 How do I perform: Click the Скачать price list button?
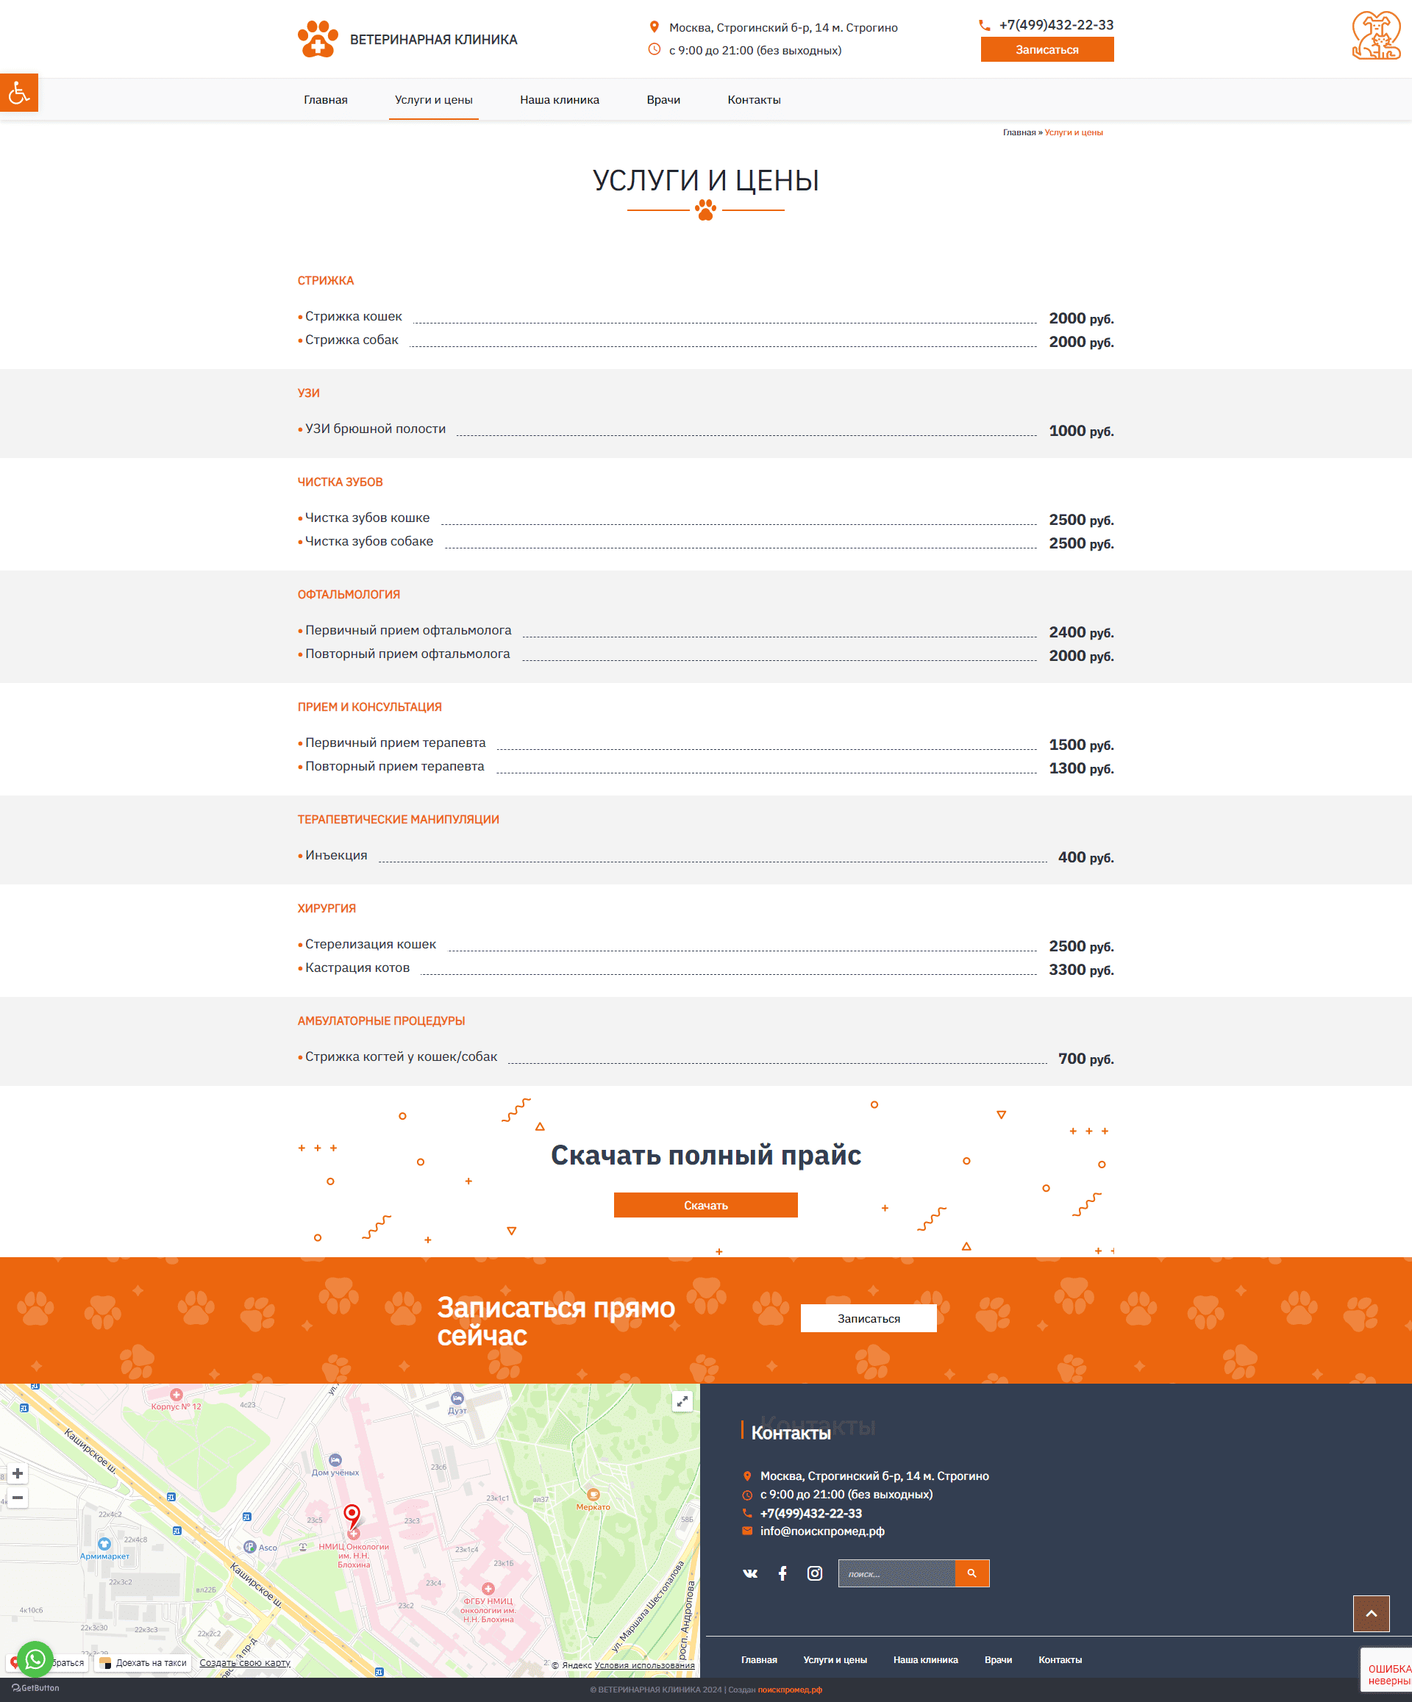705,1205
